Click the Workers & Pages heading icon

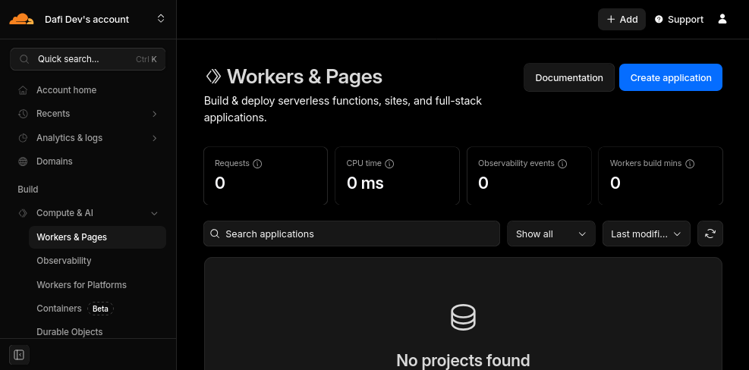pos(213,77)
